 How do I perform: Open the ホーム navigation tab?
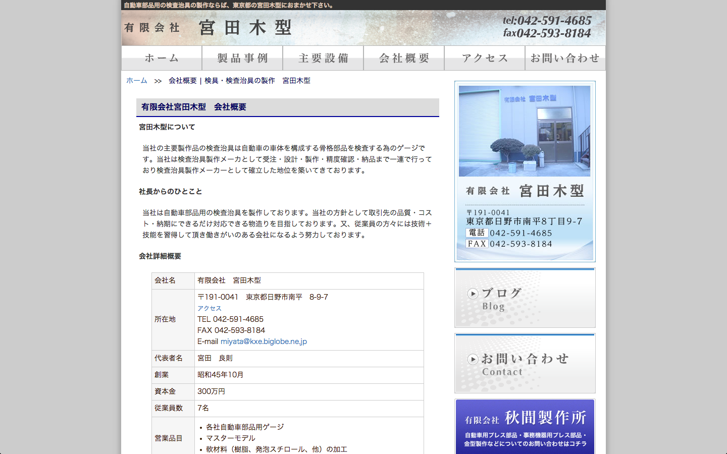[162, 58]
